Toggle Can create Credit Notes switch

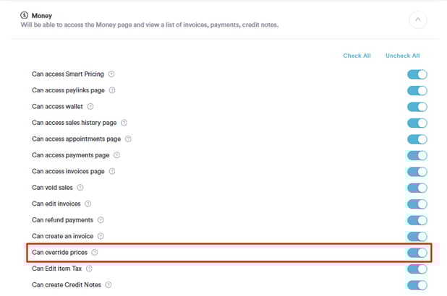(x=417, y=285)
